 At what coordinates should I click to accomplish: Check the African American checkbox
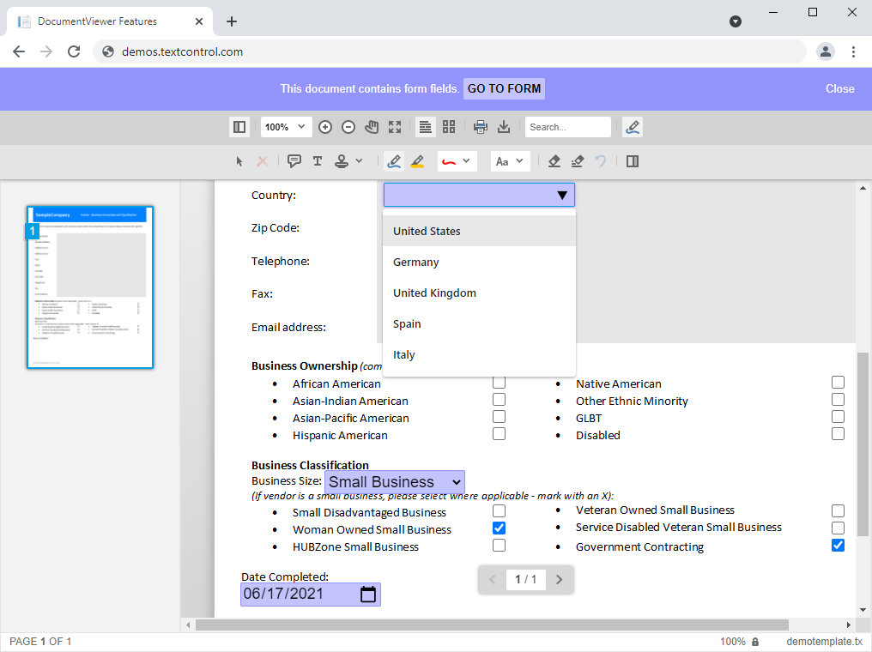coord(499,383)
